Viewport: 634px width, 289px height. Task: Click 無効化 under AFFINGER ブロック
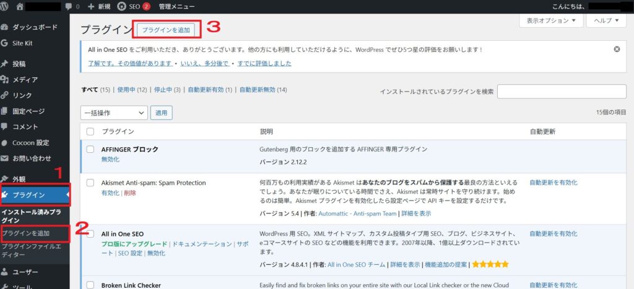pos(110,159)
